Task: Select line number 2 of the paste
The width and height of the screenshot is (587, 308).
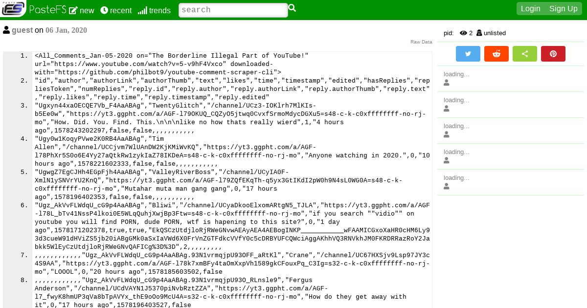Action: pos(24,81)
